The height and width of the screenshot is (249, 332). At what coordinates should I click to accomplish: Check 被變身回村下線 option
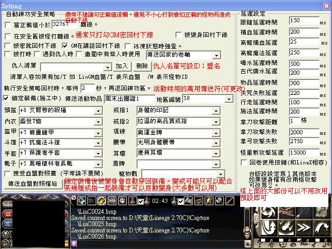coord(178,35)
